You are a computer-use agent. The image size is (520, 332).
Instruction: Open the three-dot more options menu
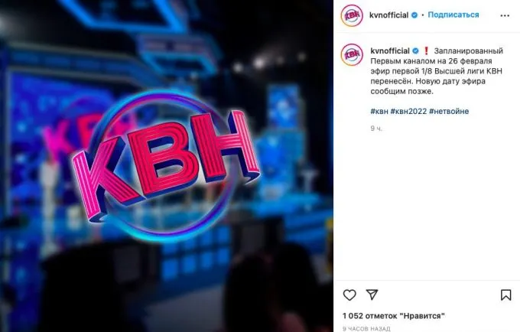pyautogui.click(x=505, y=15)
